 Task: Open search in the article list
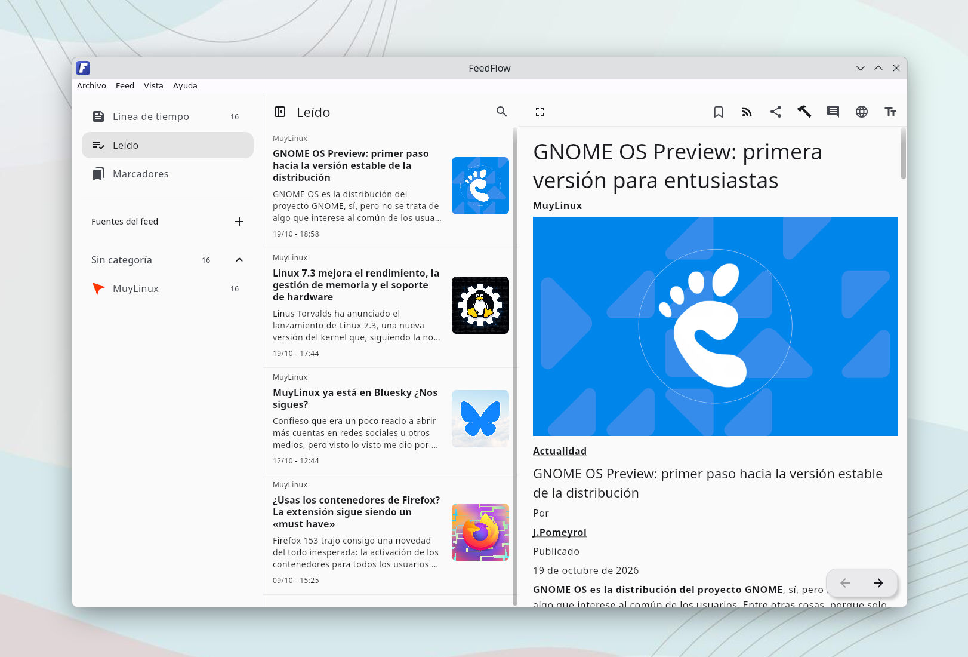pos(502,112)
